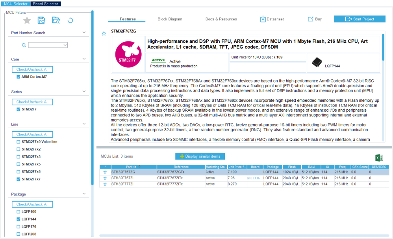Check the LQFP208 package filter

tap(18, 234)
